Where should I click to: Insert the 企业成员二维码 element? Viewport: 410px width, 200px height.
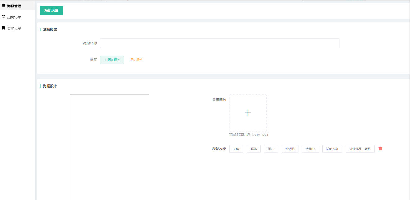(x=360, y=149)
